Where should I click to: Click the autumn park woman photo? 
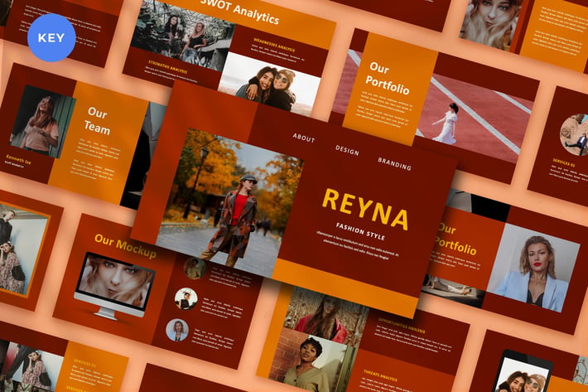point(229,202)
